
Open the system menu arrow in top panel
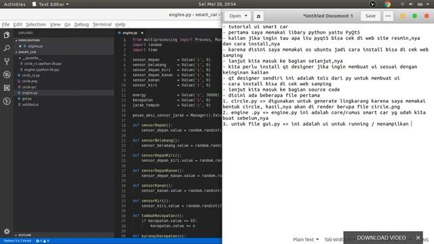click(x=428, y=4)
